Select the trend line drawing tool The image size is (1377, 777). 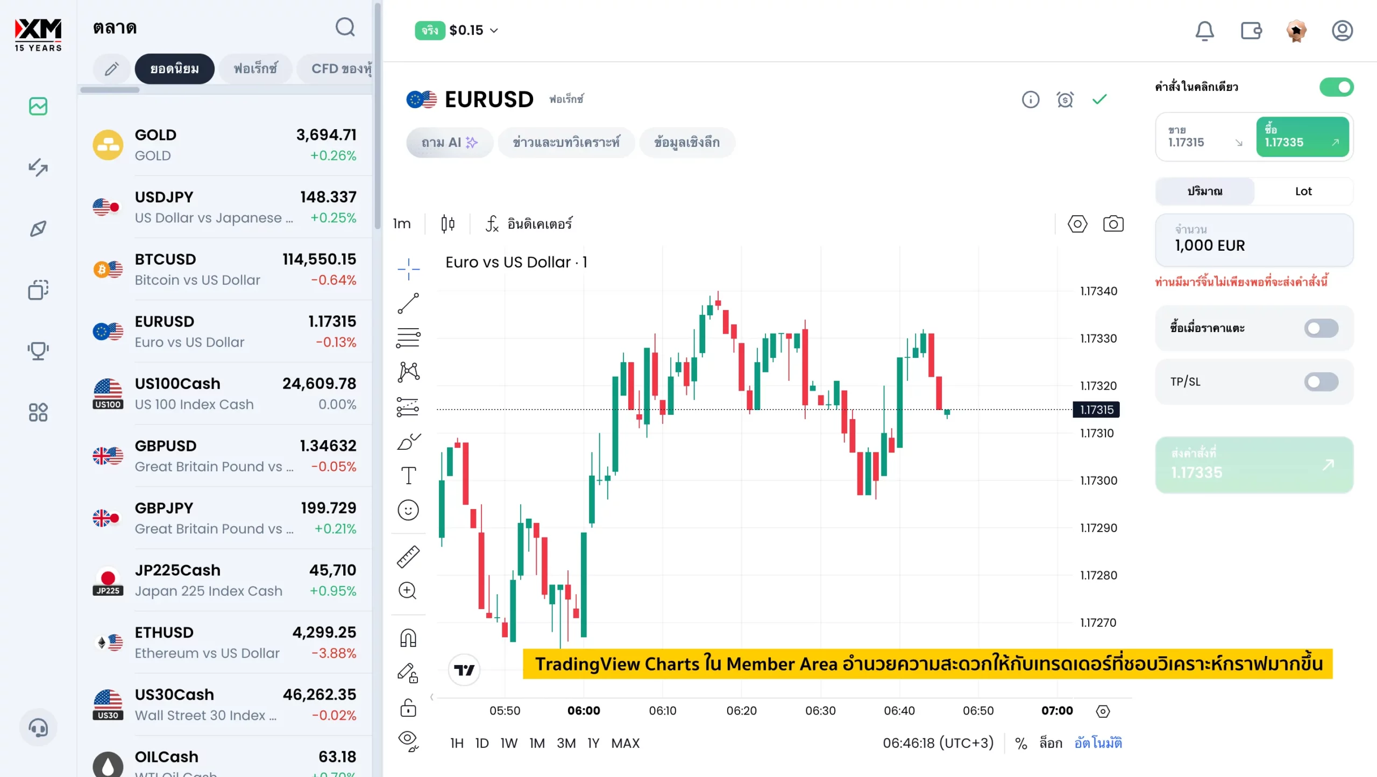coord(408,303)
